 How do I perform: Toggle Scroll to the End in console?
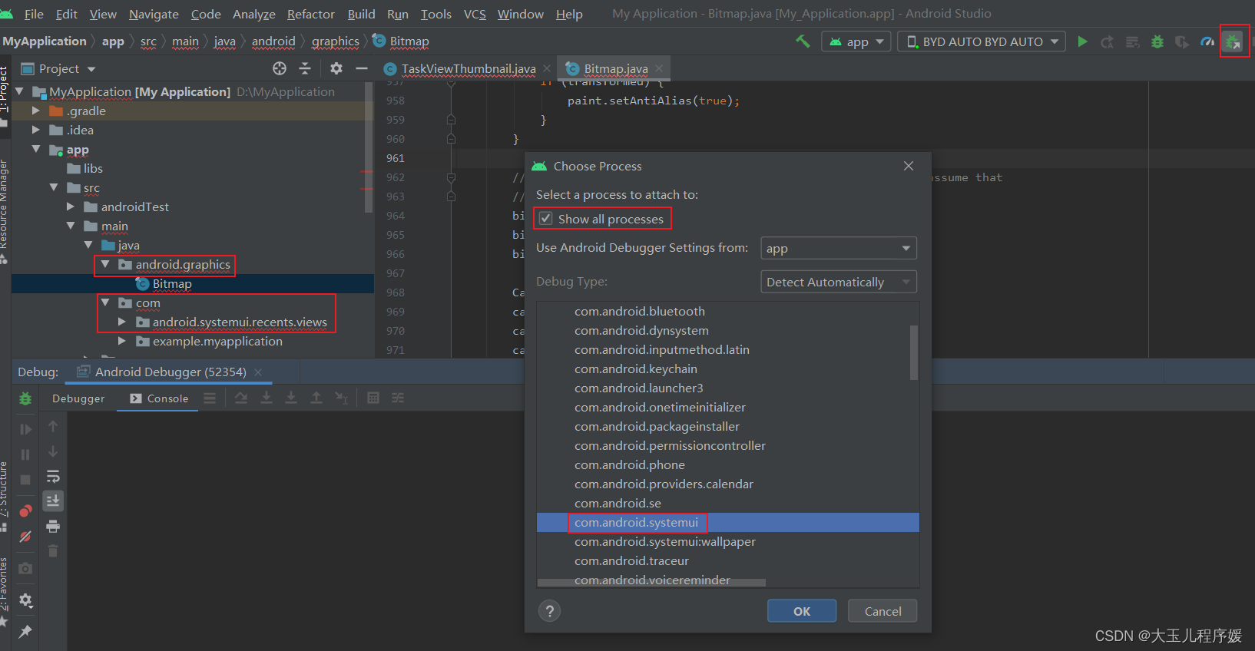pos(53,501)
